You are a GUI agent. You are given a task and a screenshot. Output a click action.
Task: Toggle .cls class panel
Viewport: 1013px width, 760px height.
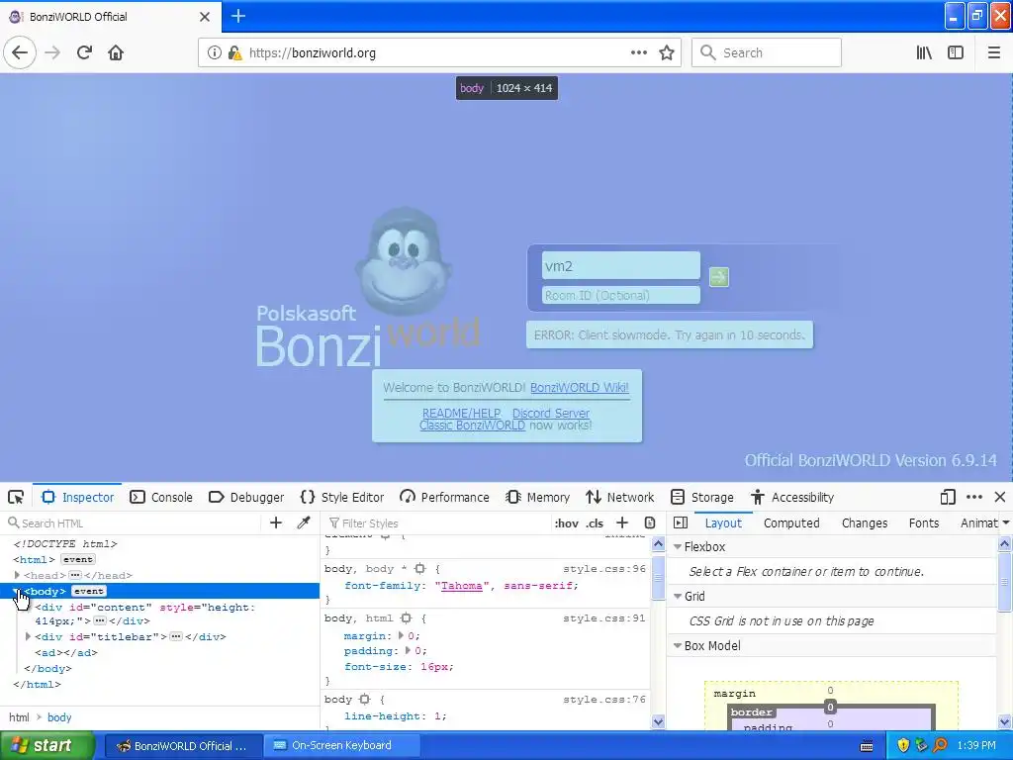pyautogui.click(x=595, y=523)
